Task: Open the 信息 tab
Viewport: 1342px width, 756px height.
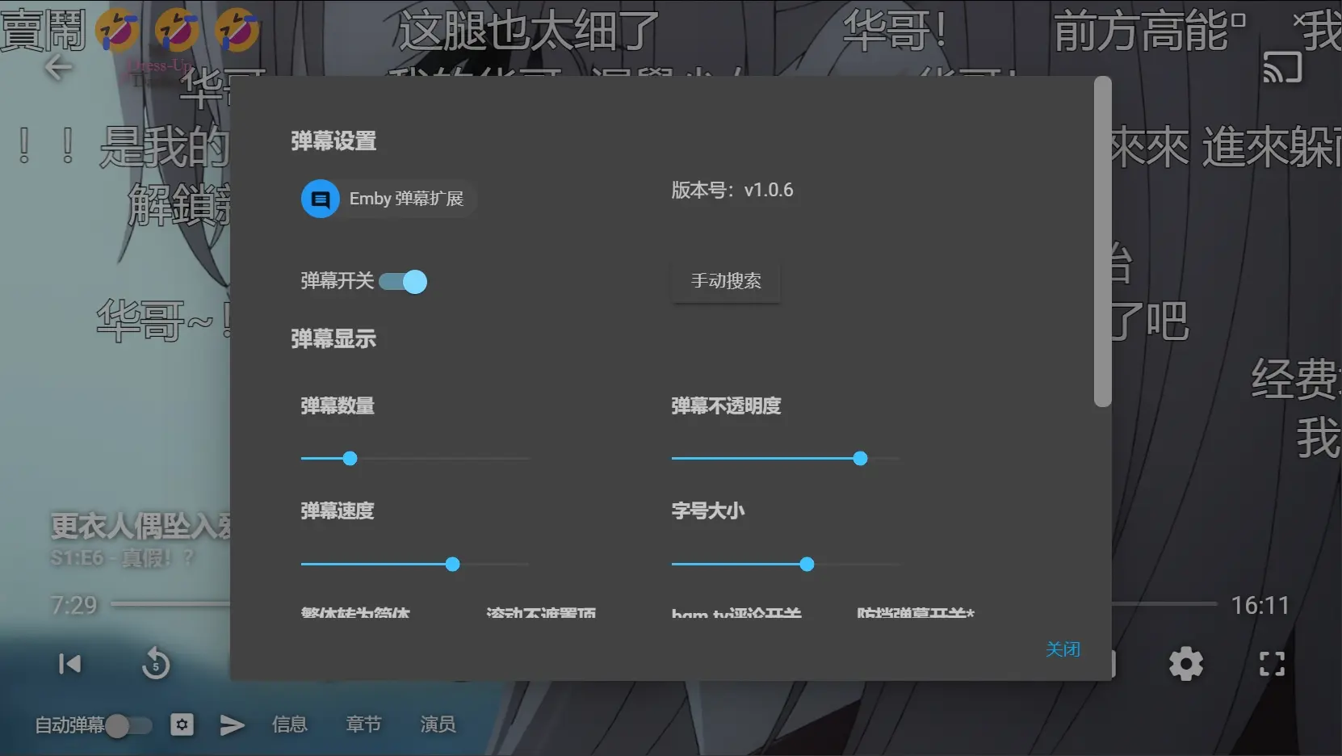Action: pyautogui.click(x=289, y=724)
